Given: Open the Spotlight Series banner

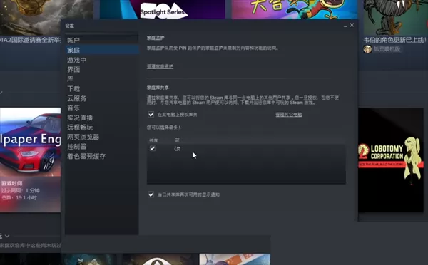Looking at the screenshot, I should click(163, 9).
